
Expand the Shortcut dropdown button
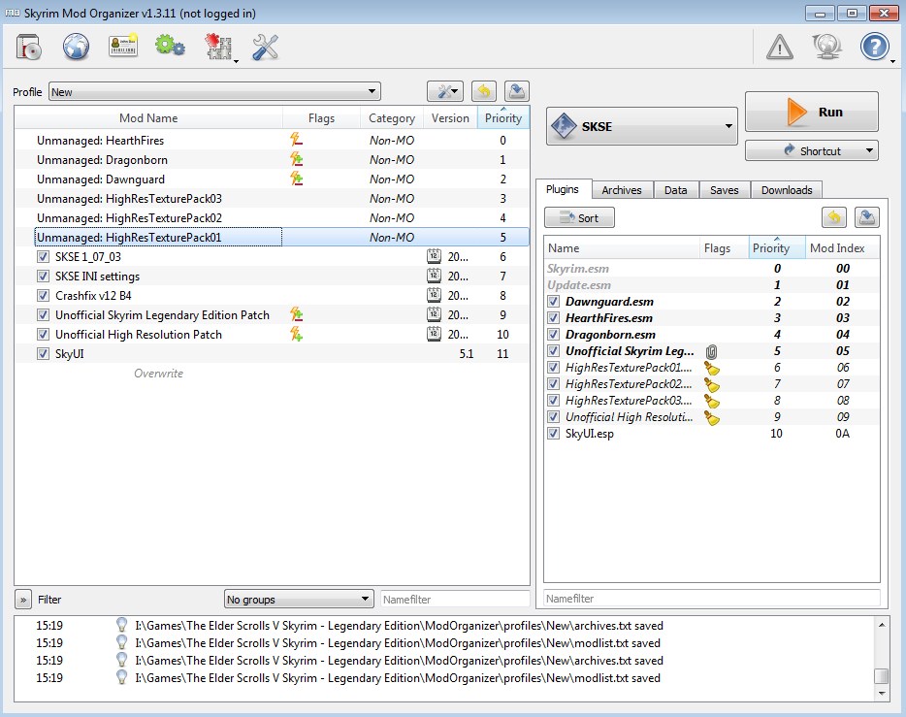click(811, 150)
